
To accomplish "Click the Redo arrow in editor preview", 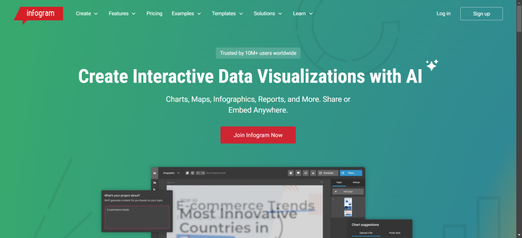I will (203, 173).
